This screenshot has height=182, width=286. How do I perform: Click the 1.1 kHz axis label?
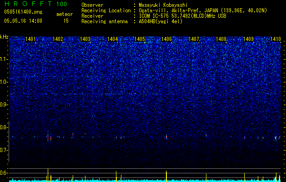pos(4,59)
